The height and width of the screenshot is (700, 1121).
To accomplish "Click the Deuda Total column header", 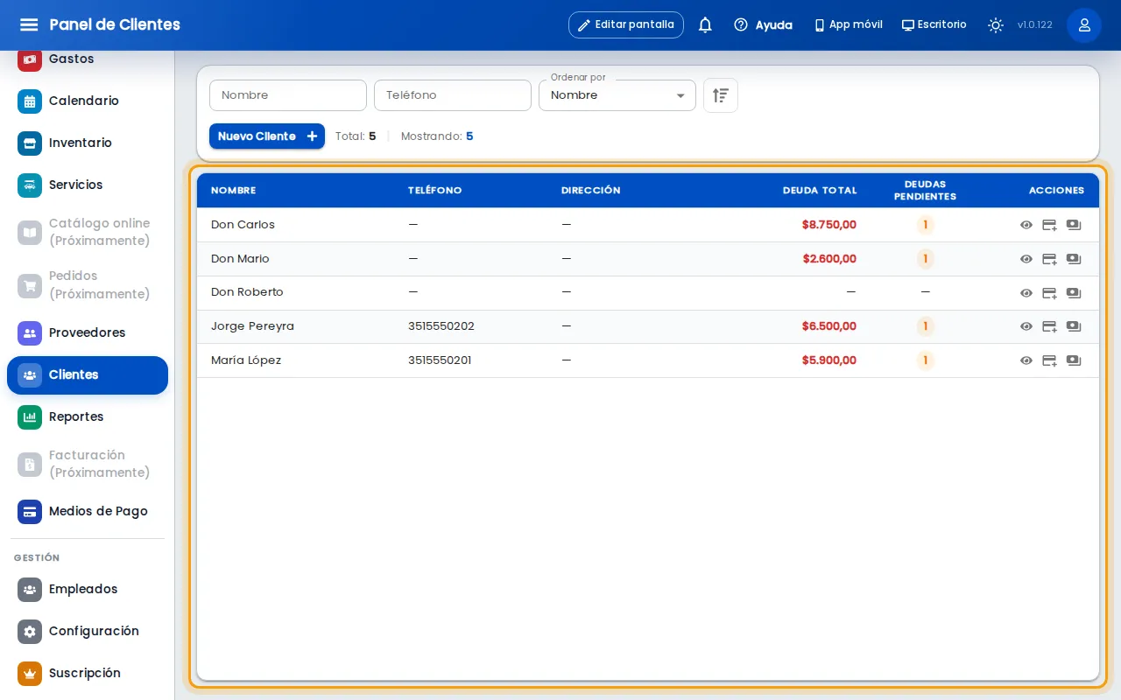I will click(820, 191).
